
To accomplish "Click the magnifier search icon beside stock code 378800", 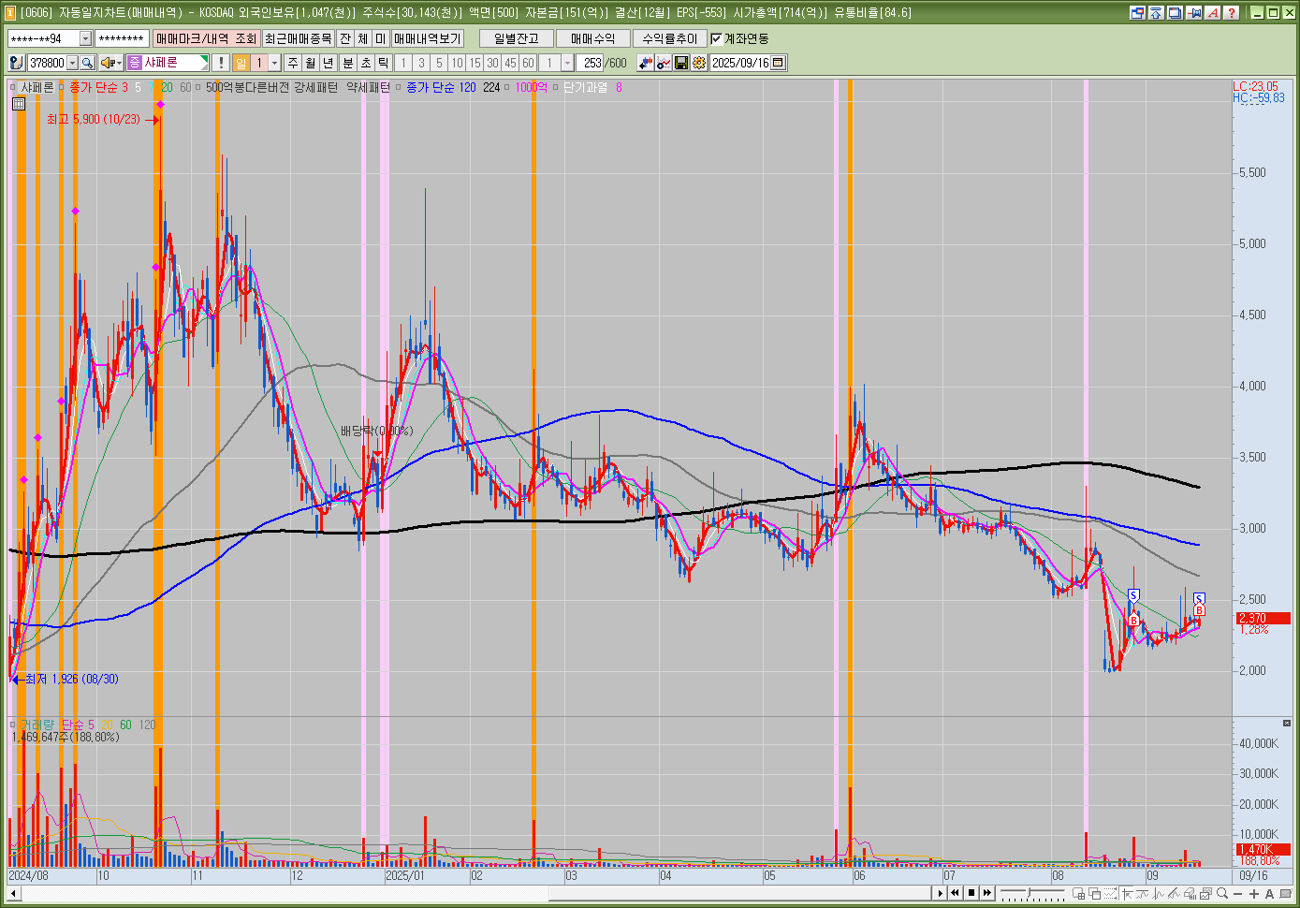I will 87,63.
